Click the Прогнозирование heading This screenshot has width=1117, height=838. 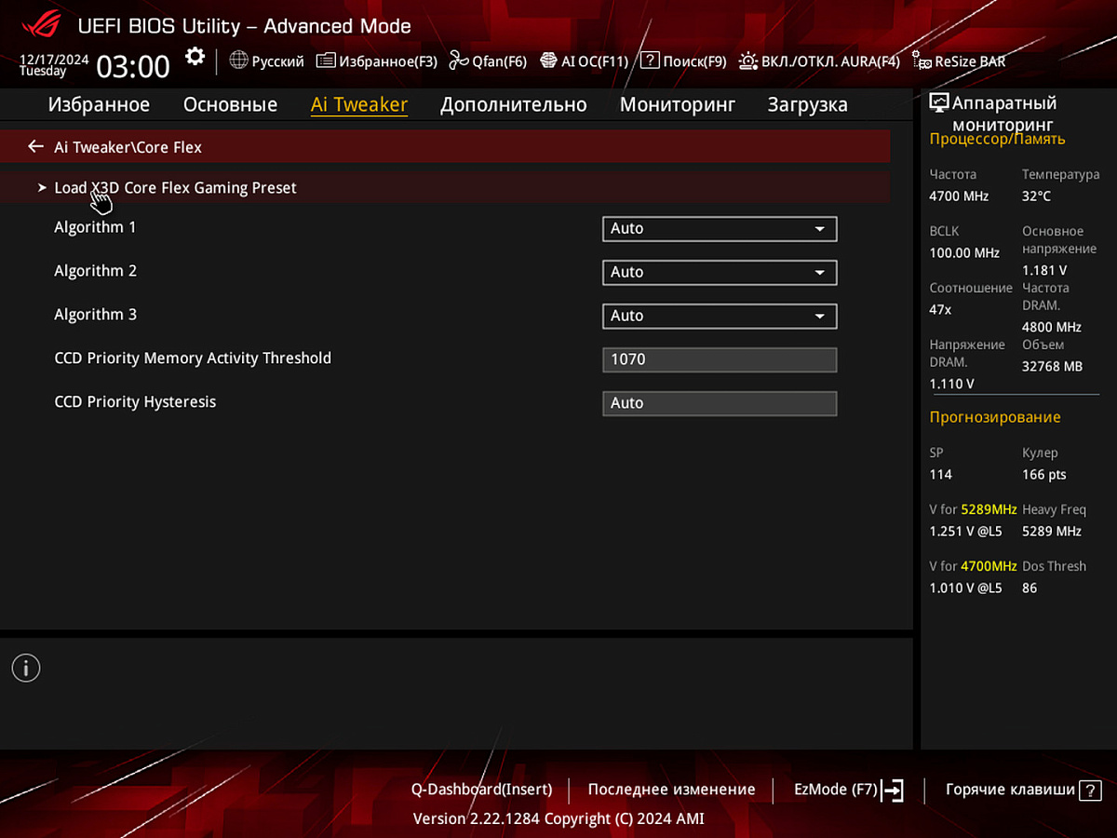(995, 417)
